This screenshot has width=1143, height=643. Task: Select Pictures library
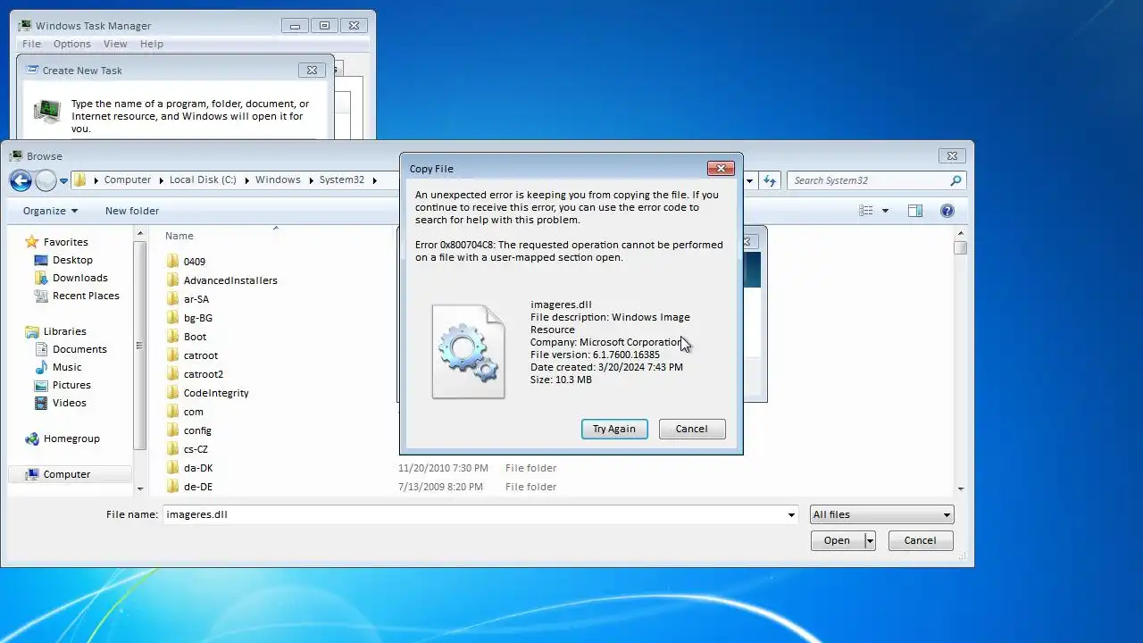coord(71,385)
